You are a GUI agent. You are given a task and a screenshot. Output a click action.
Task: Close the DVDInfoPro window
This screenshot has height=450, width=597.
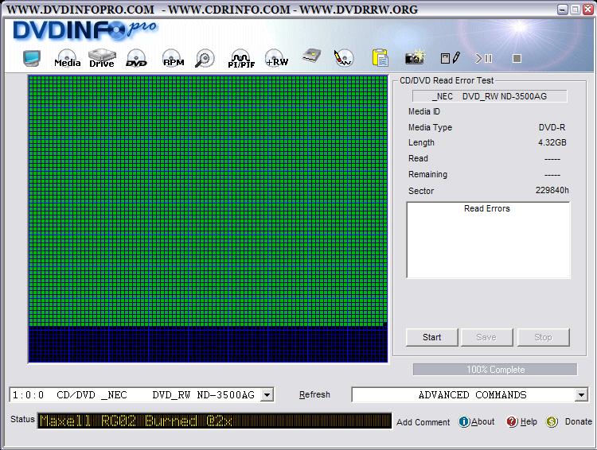pyautogui.click(x=588, y=9)
